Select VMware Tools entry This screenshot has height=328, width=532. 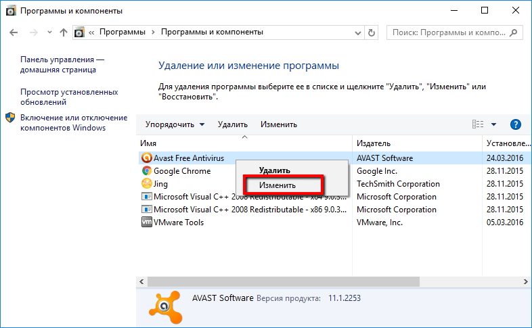(x=179, y=222)
